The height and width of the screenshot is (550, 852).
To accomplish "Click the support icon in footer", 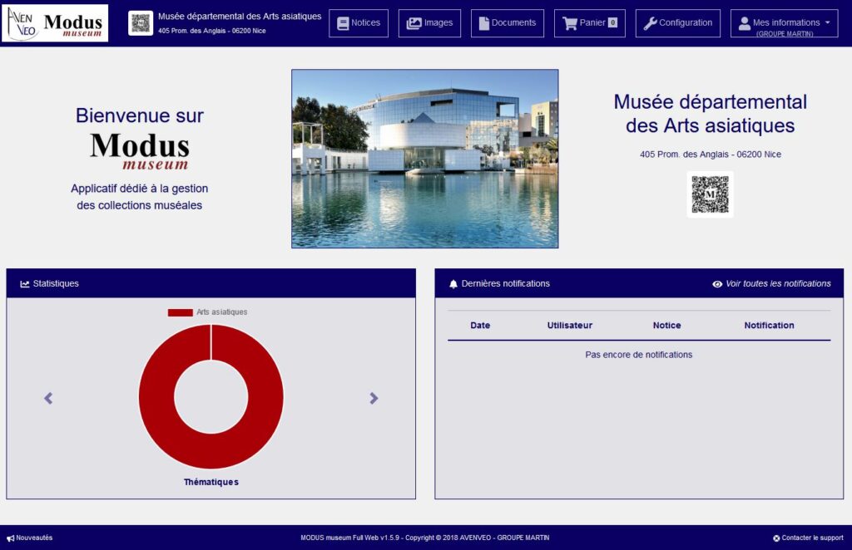I will pos(776,538).
